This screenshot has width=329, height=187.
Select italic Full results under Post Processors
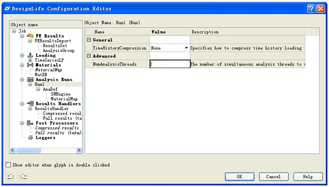tap(58, 133)
